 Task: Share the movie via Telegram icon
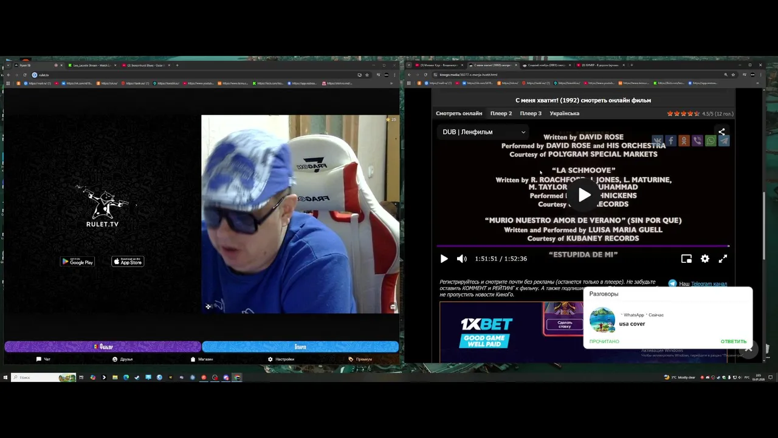[x=724, y=141]
